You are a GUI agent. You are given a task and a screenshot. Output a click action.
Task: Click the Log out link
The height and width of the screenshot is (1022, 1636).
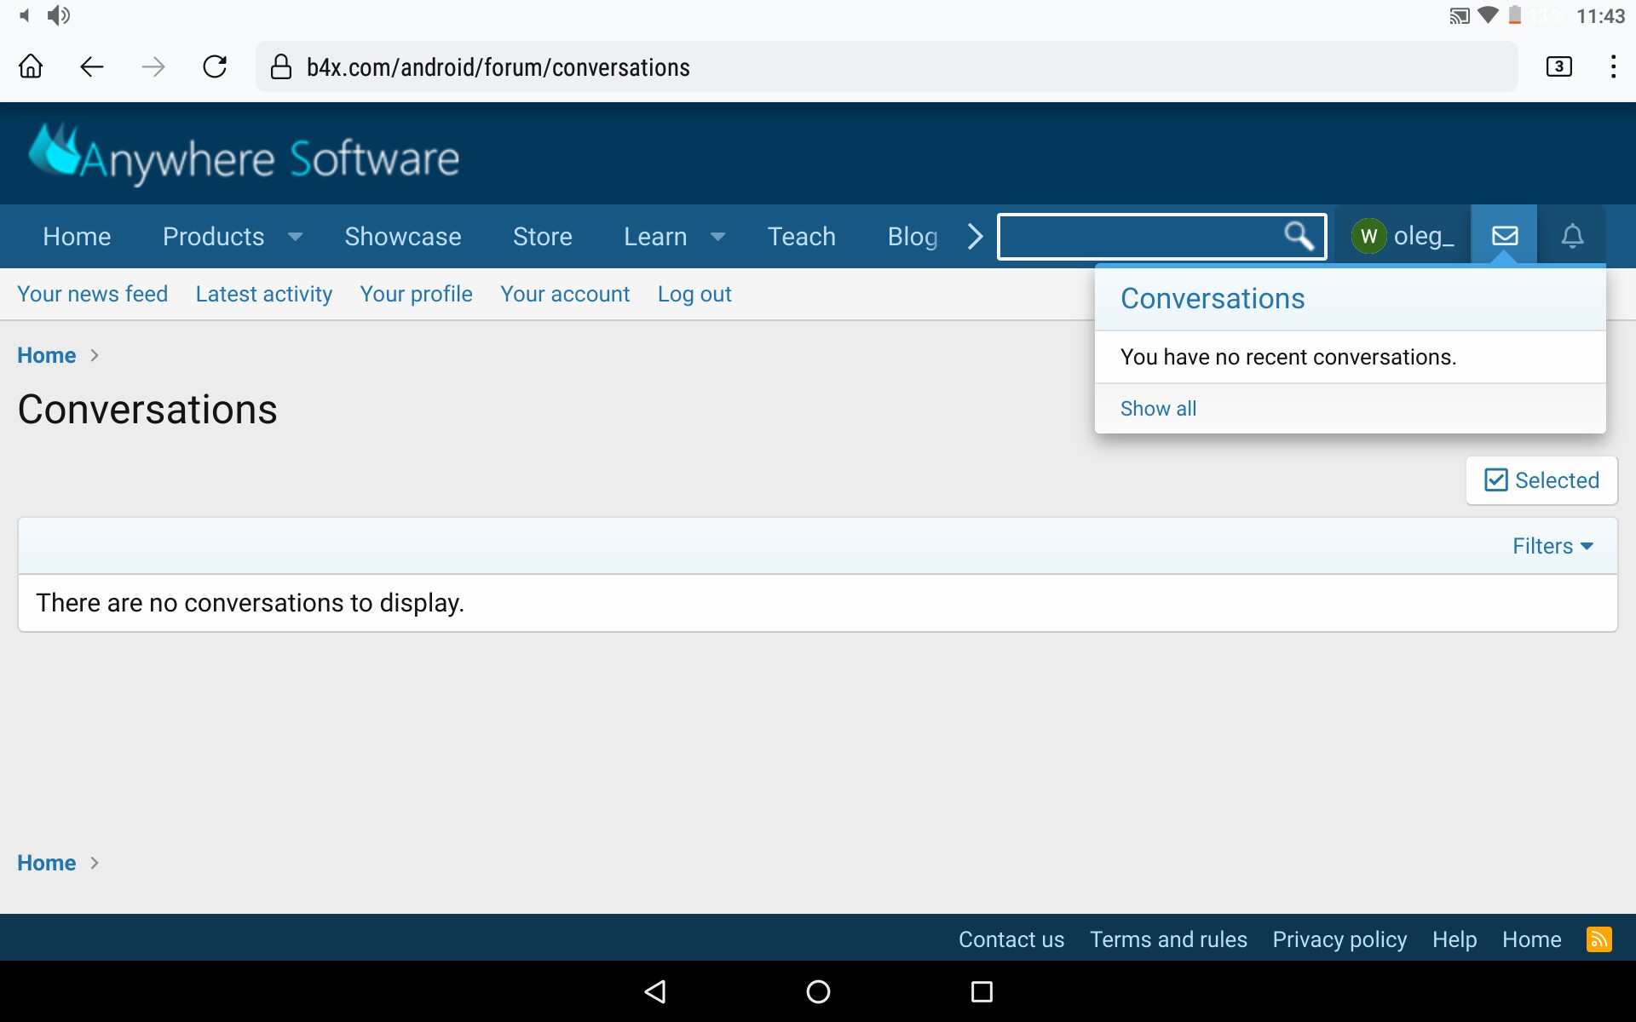694,293
